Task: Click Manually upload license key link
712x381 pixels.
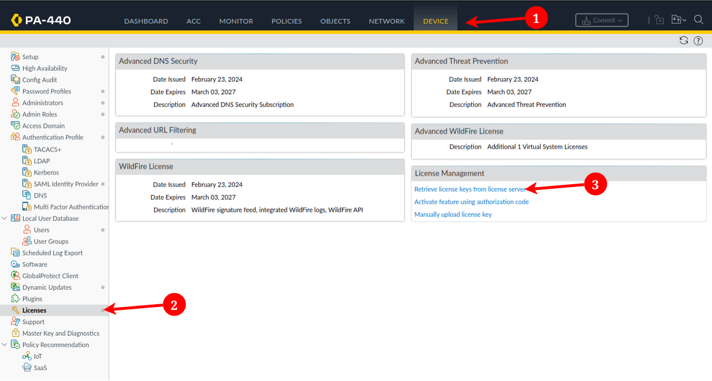Action: 453,215
